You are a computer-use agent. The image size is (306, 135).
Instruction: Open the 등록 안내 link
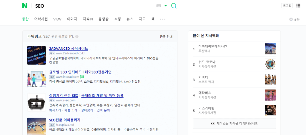point(166,36)
